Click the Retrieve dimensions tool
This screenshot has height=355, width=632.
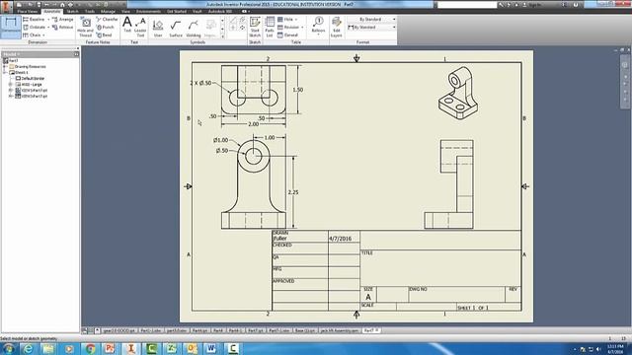coord(63,28)
